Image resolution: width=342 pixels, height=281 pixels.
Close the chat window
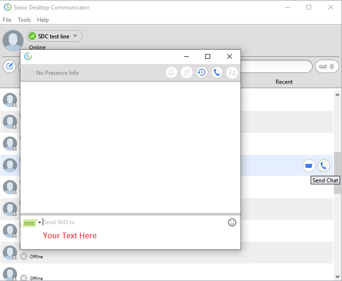coord(230,56)
